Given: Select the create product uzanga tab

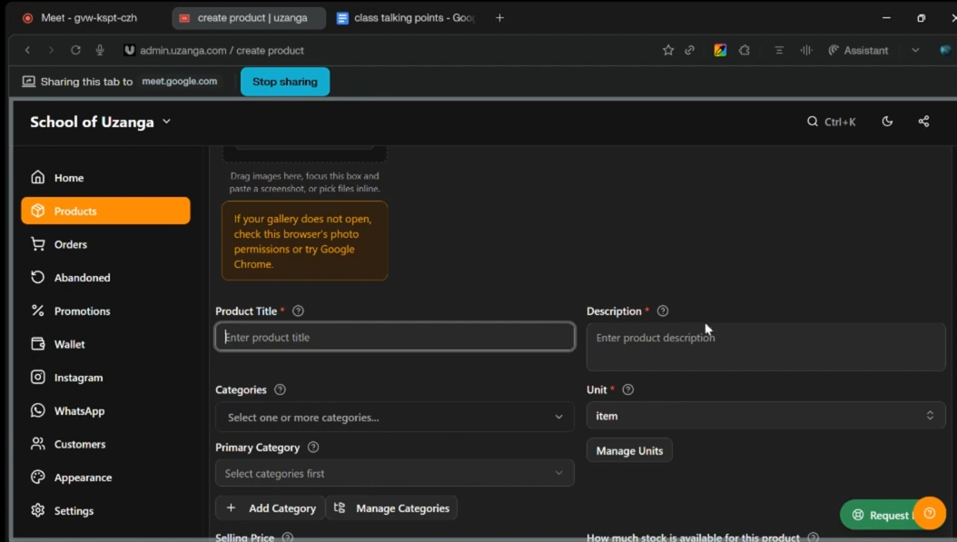Looking at the screenshot, I should click(x=249, y=17).
